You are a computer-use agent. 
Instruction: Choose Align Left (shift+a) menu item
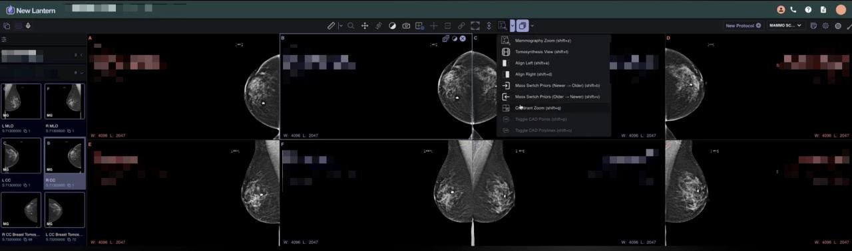(553, 63)
